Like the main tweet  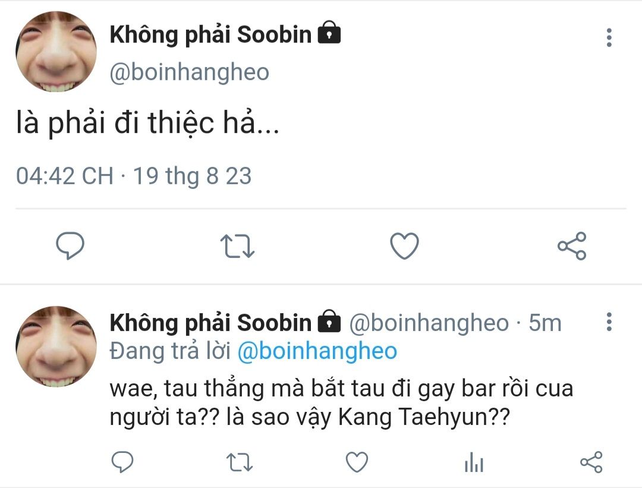404,246
